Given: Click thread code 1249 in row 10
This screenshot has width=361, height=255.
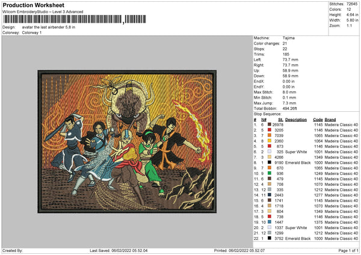Looking at the screenshot, I should coord(318,174).
